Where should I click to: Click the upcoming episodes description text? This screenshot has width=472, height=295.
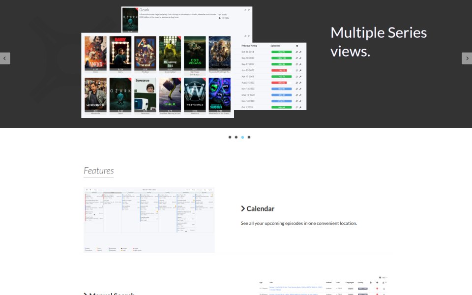[299, 223]
